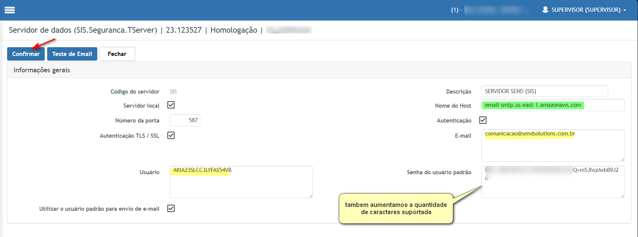638x237 pixels.
Task: Uncheck the Autenticação checkbox
Action: (483, 120)
